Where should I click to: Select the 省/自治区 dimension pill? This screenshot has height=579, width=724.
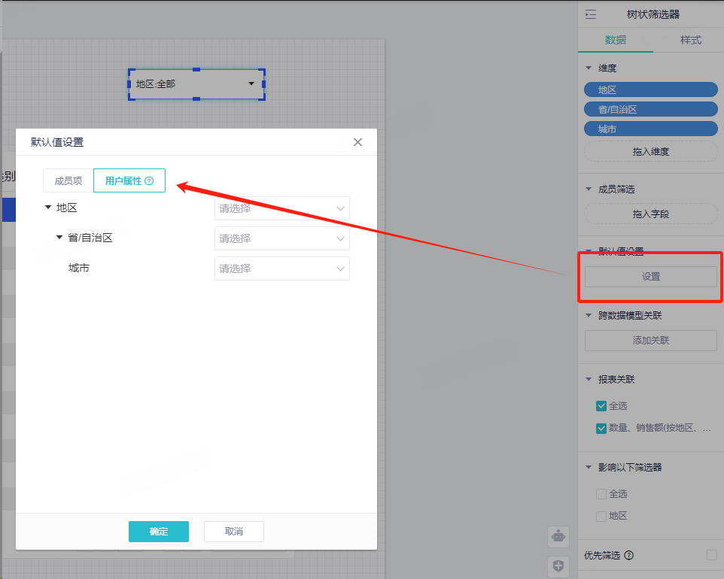[650, 110]
